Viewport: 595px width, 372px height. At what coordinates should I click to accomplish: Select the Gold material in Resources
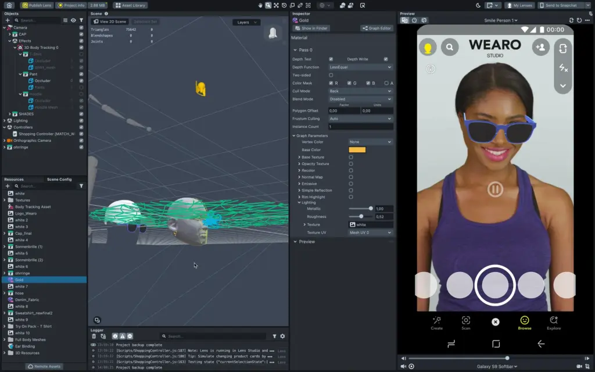coord(19,280)
